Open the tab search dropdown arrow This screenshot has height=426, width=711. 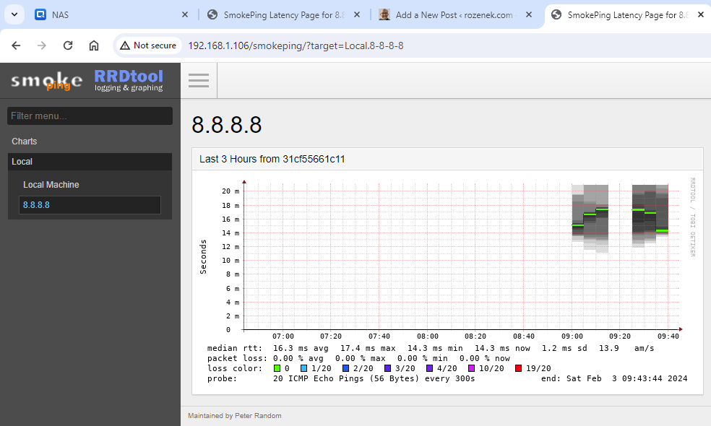coord(14,14)
